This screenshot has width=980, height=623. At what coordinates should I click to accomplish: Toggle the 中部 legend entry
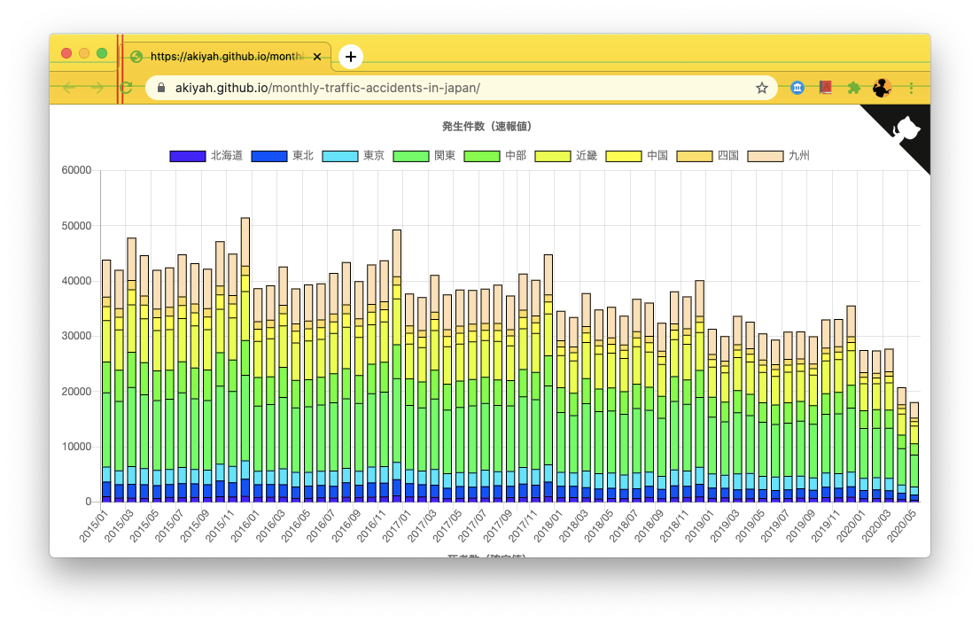pyautogui.click(x=495, y=156)
